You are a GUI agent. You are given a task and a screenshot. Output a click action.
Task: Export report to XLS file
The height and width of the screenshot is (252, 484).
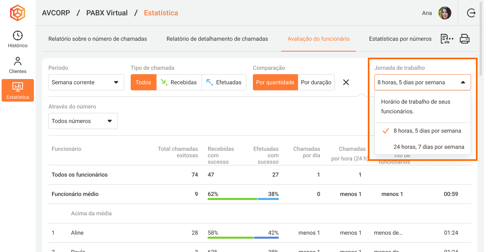pyautogui.click(x=446, y=39)
